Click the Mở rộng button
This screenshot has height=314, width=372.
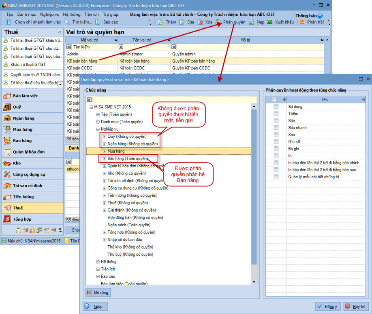coord(98,293)
